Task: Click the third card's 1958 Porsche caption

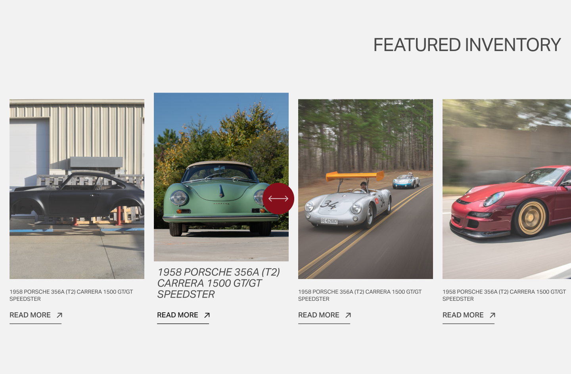Action: [x=360, y=295]
